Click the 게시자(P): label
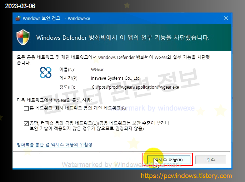The image size is (245, 182). click(69, 78)
